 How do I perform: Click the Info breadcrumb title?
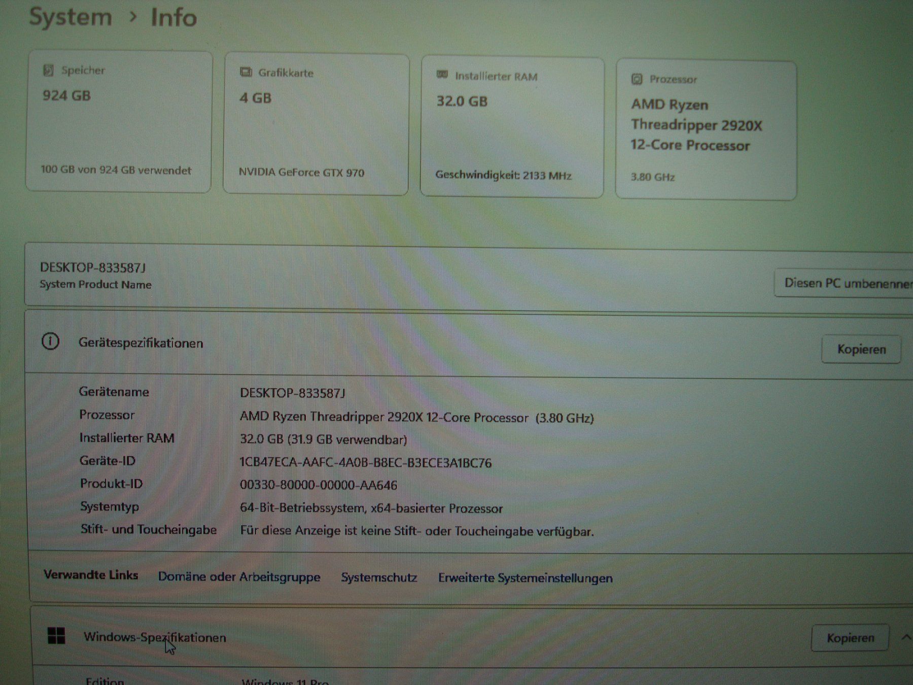(x=173, y=17)
